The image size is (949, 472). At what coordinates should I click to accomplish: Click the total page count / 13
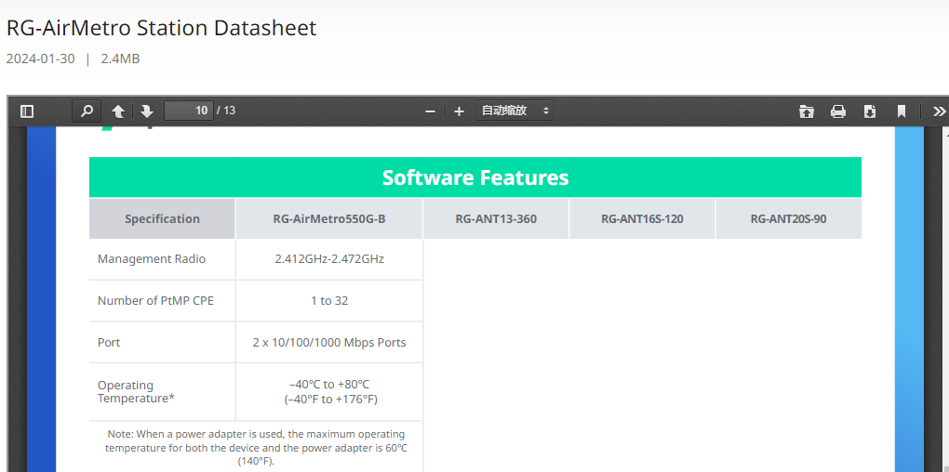(226, 111)
